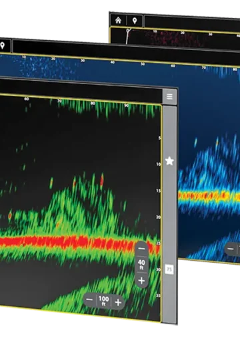Click the white 75 box in sidebar
Viewport: 240px width, 337px height.
coord(169,269)
